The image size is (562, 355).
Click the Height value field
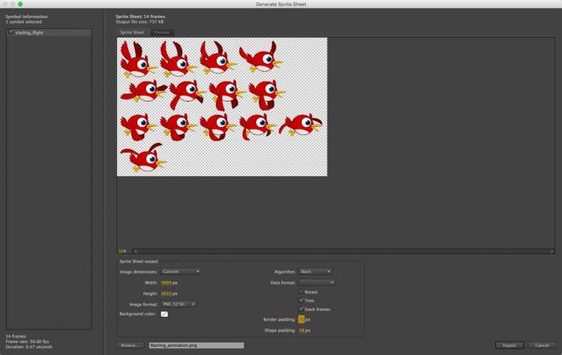click(166, 293)
